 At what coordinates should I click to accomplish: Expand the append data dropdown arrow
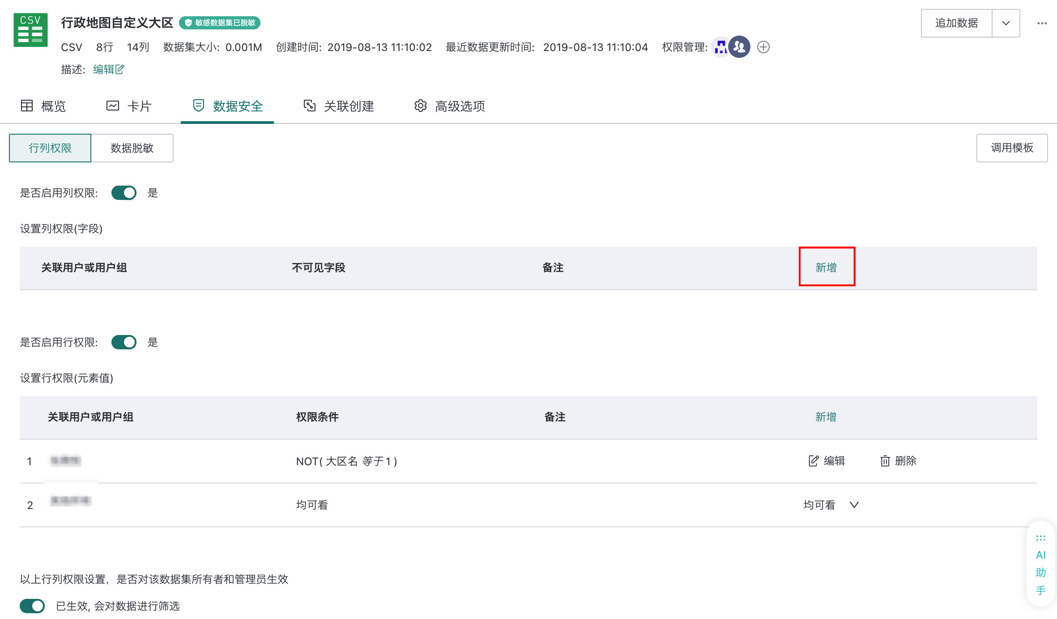point(1006,23)
